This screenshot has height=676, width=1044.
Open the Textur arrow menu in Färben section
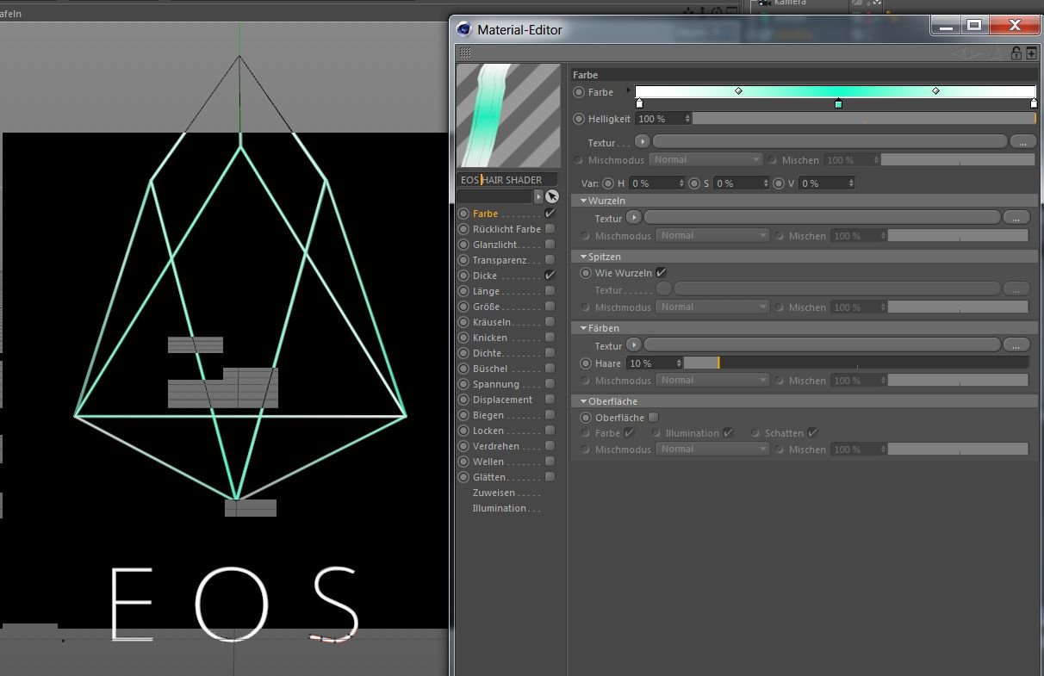[x=634, y=345]
